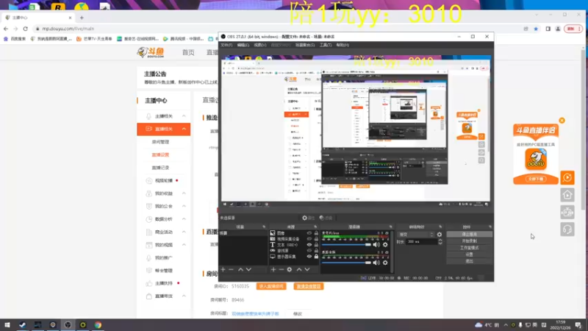The width and height of the screenshot is (588, 331).
Task: Click 工作室模式 button in OBS
Action: click(x=469, y=248)
